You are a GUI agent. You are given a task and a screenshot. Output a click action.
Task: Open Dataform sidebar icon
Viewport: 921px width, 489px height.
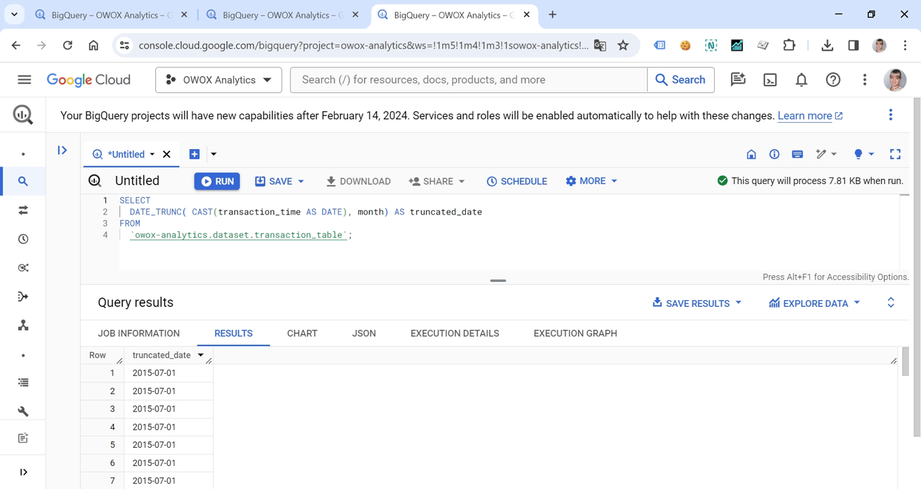[23, 296]
